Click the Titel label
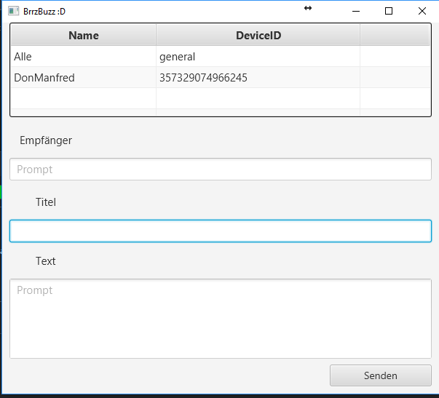 (x=46, y=202)
